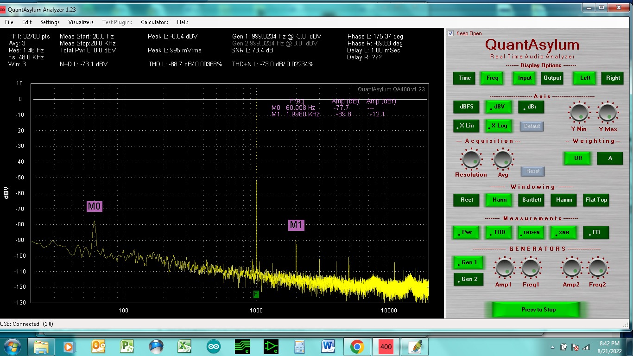The width and height of the screenshot is (633, 356).
Task: Select Flat Top windowing
Action: click(x=596, y=200)
